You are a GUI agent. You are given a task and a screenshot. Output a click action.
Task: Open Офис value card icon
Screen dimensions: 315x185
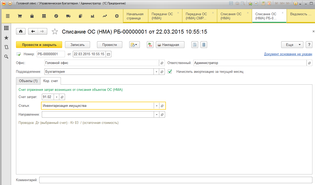[162, 63]
